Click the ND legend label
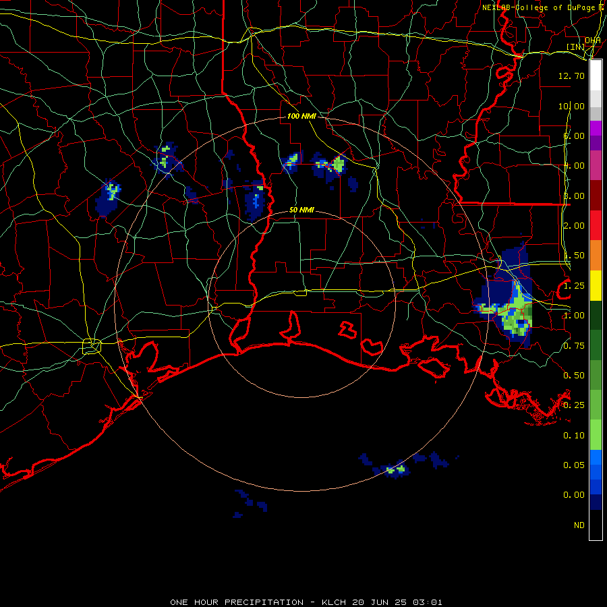607x607 pixels. 579,525
